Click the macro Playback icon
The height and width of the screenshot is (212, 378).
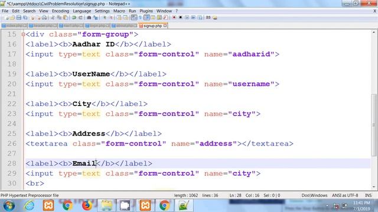[187, 18]
